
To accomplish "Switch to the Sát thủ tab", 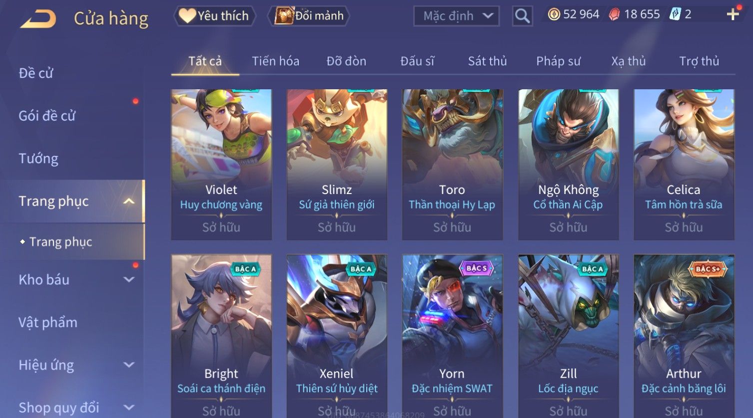I will point(487,61).
